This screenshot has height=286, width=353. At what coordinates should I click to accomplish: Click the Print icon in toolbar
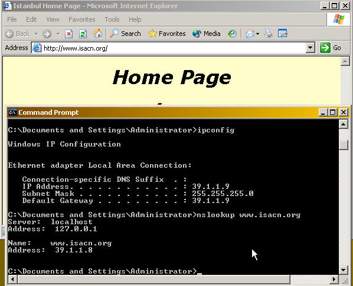tap(269, 34)
